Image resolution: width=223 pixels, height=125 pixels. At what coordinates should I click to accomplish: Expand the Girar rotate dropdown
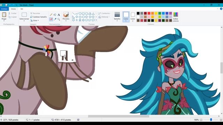click(38, 20)
